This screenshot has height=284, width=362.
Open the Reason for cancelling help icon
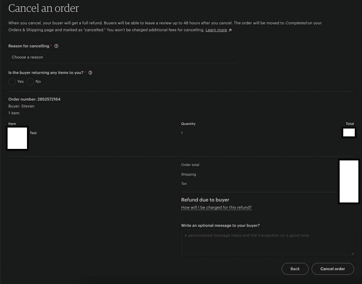(56, 46)
